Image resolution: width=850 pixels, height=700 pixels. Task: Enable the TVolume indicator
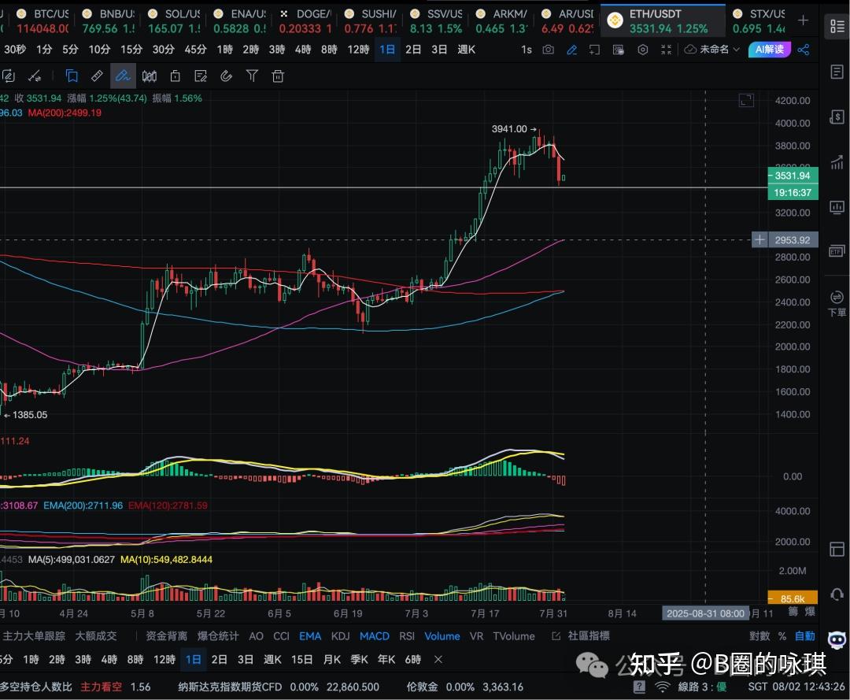click(513, 636)
